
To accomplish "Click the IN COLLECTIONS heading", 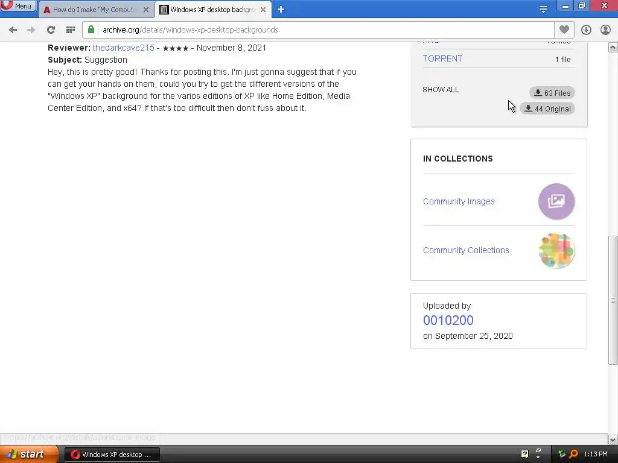I will pos(458,159).
